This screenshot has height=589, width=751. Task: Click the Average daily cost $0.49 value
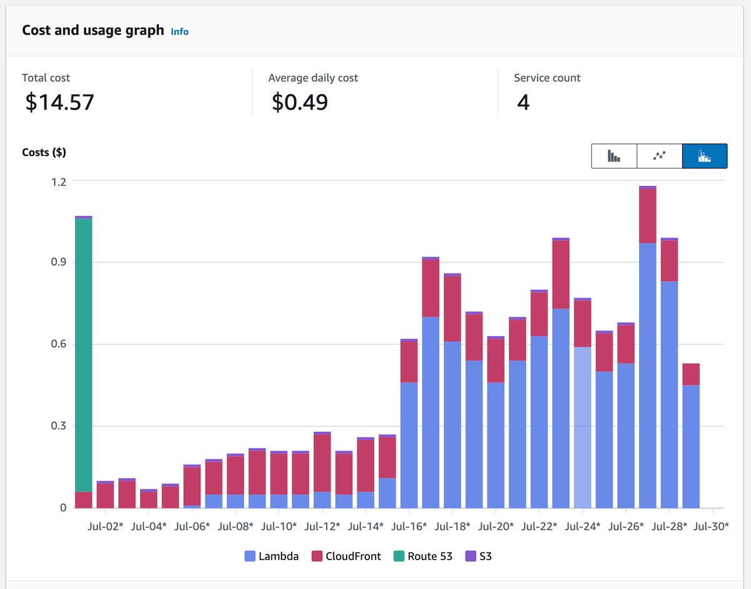[300, 101]
